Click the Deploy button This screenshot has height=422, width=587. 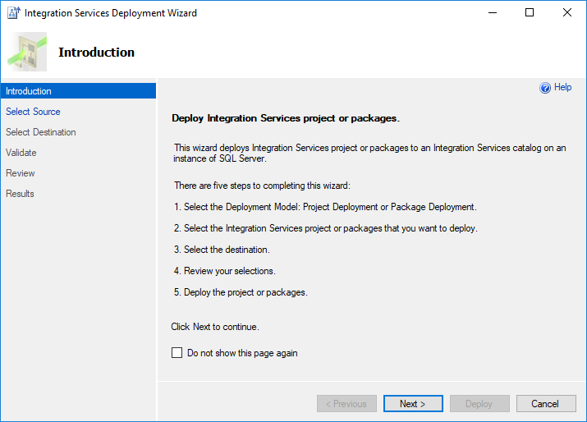coord(479,404)
